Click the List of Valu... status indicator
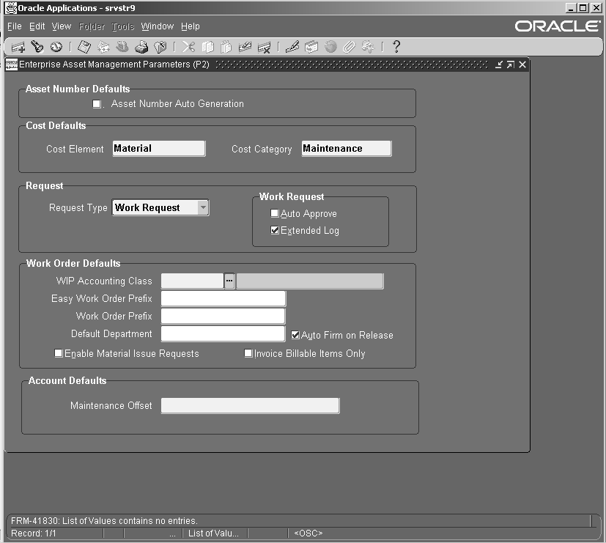This screenshot has width=606, height=543. [x=213, y=533]
